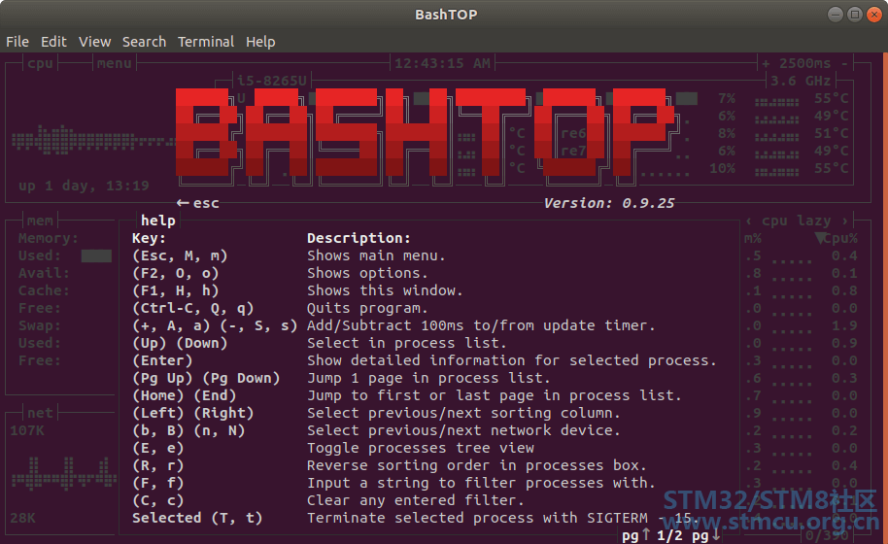Maximize the BashTOP window

855,15
